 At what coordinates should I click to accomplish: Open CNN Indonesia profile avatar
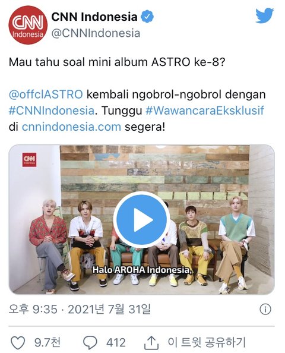click(x=28, y=25)
